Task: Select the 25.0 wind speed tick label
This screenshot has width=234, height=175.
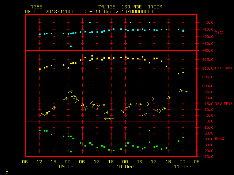Action: [x=209, y=92]
